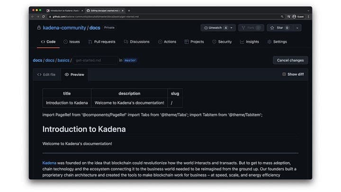Viewport: 341px width, 192px height.
Task: Click the 'title' table header
Action: (x=67, y=93)
